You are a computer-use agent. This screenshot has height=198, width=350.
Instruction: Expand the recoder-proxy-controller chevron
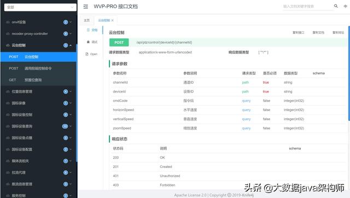(x=71, y=34)
